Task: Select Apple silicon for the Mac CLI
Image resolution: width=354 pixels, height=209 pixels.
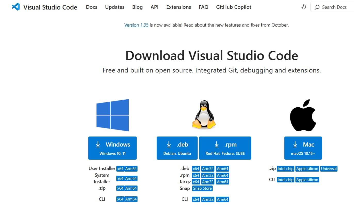Action: point(307,180)
